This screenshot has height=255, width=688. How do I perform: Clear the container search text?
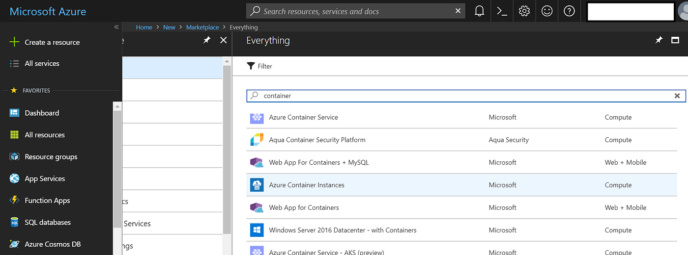tap(677, 96)
